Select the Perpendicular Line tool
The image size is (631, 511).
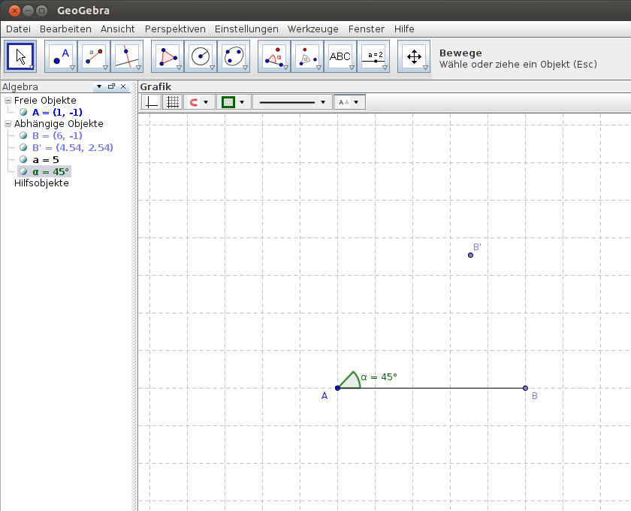[x=127, y=56]
